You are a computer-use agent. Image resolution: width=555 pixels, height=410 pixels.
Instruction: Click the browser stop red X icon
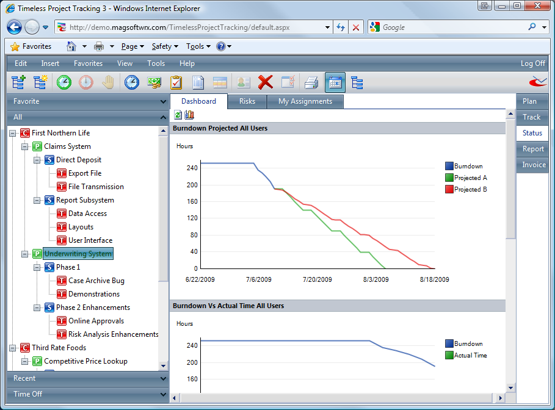tap(356, 27)
